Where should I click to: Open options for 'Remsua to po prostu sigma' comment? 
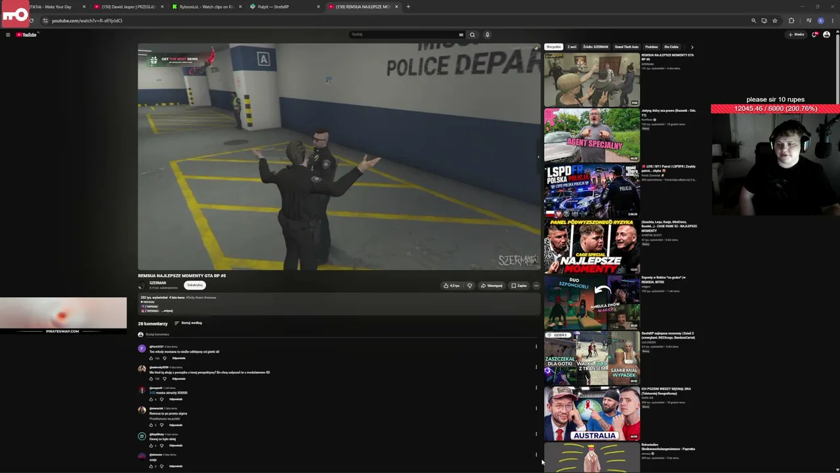tap(536, 409)
